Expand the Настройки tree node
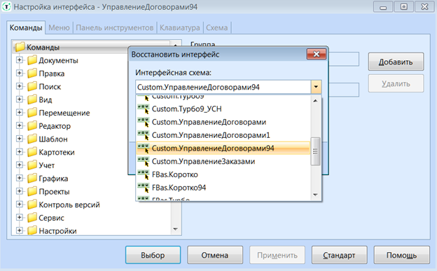This screenshot has height=271, width=437. coord(19,230)
